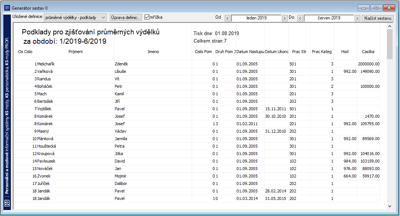Click the end date 28.02.2014

[x=276, y=191]
